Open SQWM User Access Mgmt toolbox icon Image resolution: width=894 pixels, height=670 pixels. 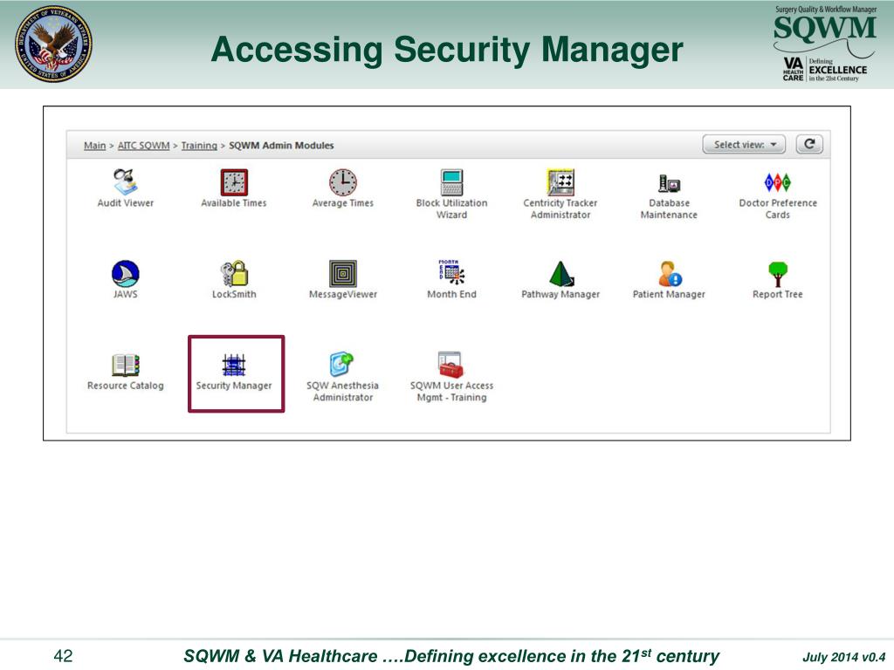pyautogui.click(x=450, y=365)
